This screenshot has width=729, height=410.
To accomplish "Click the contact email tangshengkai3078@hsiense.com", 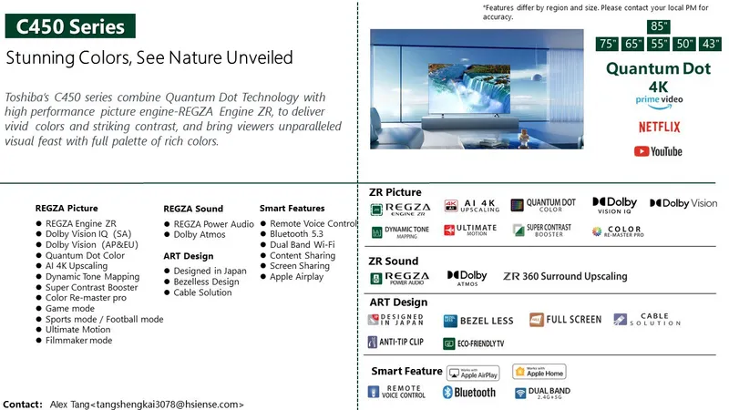I will coord(169,405).
